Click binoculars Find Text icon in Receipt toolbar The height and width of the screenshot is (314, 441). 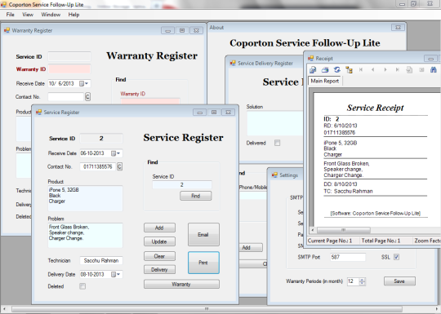[434, 69]
